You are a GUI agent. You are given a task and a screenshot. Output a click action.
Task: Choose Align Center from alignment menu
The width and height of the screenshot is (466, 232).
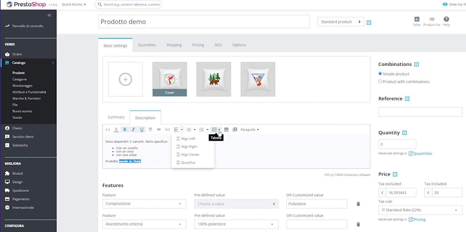pyautogui.click(x=190, y=155)
